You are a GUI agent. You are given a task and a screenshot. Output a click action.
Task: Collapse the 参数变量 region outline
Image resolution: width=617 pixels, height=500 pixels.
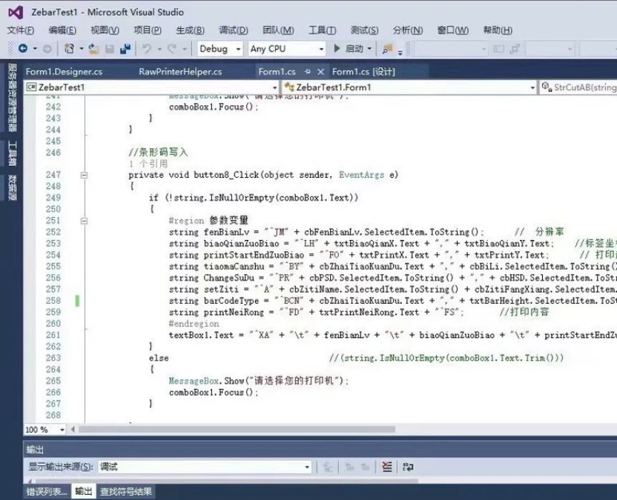point(84,221)
